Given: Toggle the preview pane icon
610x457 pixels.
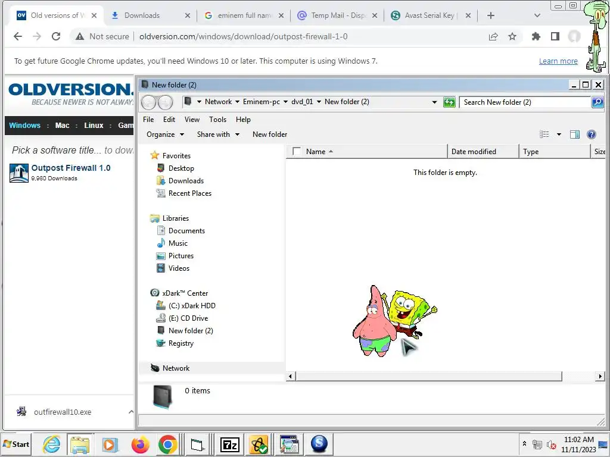Looking at the screenshot, I should [575, 134].
